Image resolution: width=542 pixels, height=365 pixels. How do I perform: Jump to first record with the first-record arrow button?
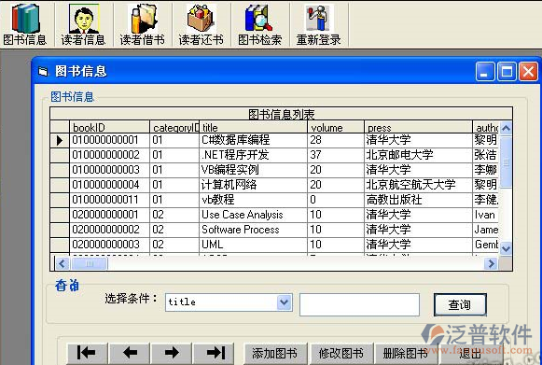point(87,353)
